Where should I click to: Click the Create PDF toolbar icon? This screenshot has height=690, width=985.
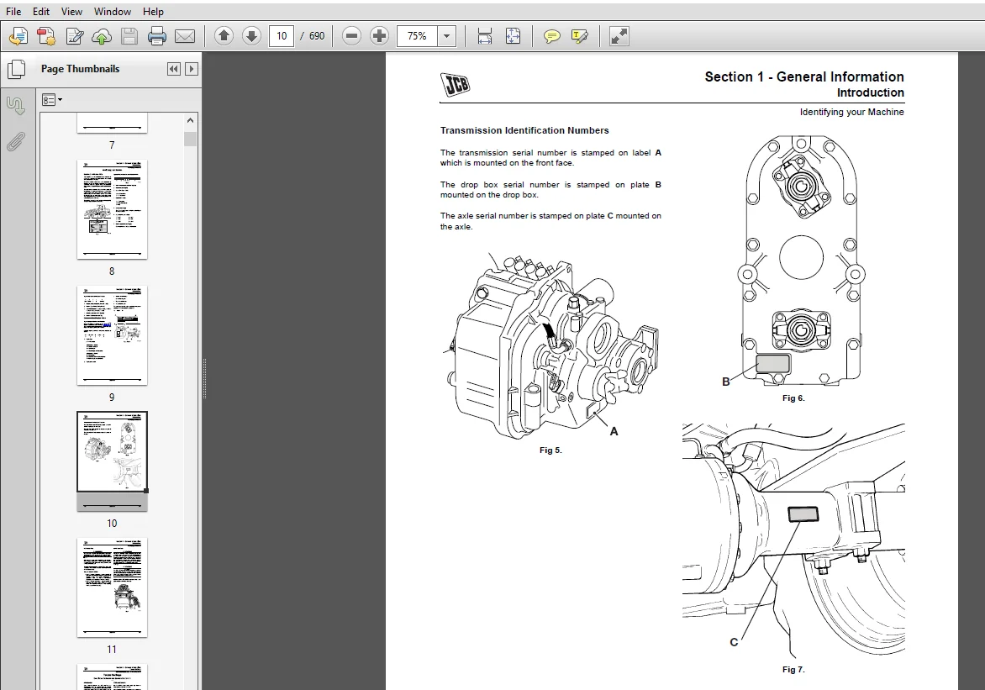click(46, 36)
